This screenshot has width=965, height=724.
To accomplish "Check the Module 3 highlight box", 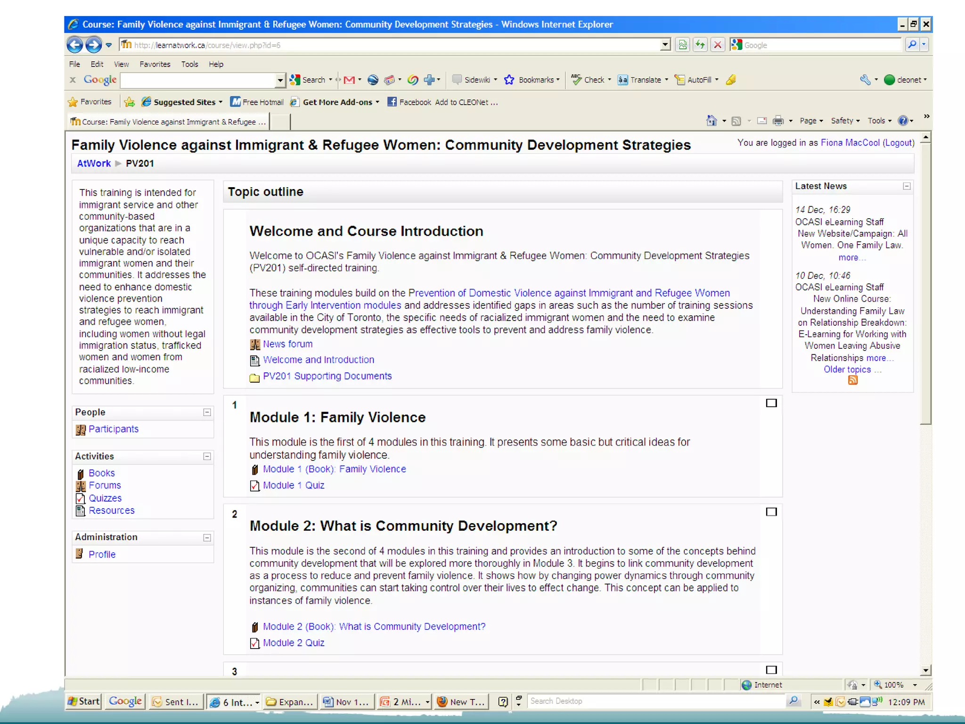I will coord(771,670).
